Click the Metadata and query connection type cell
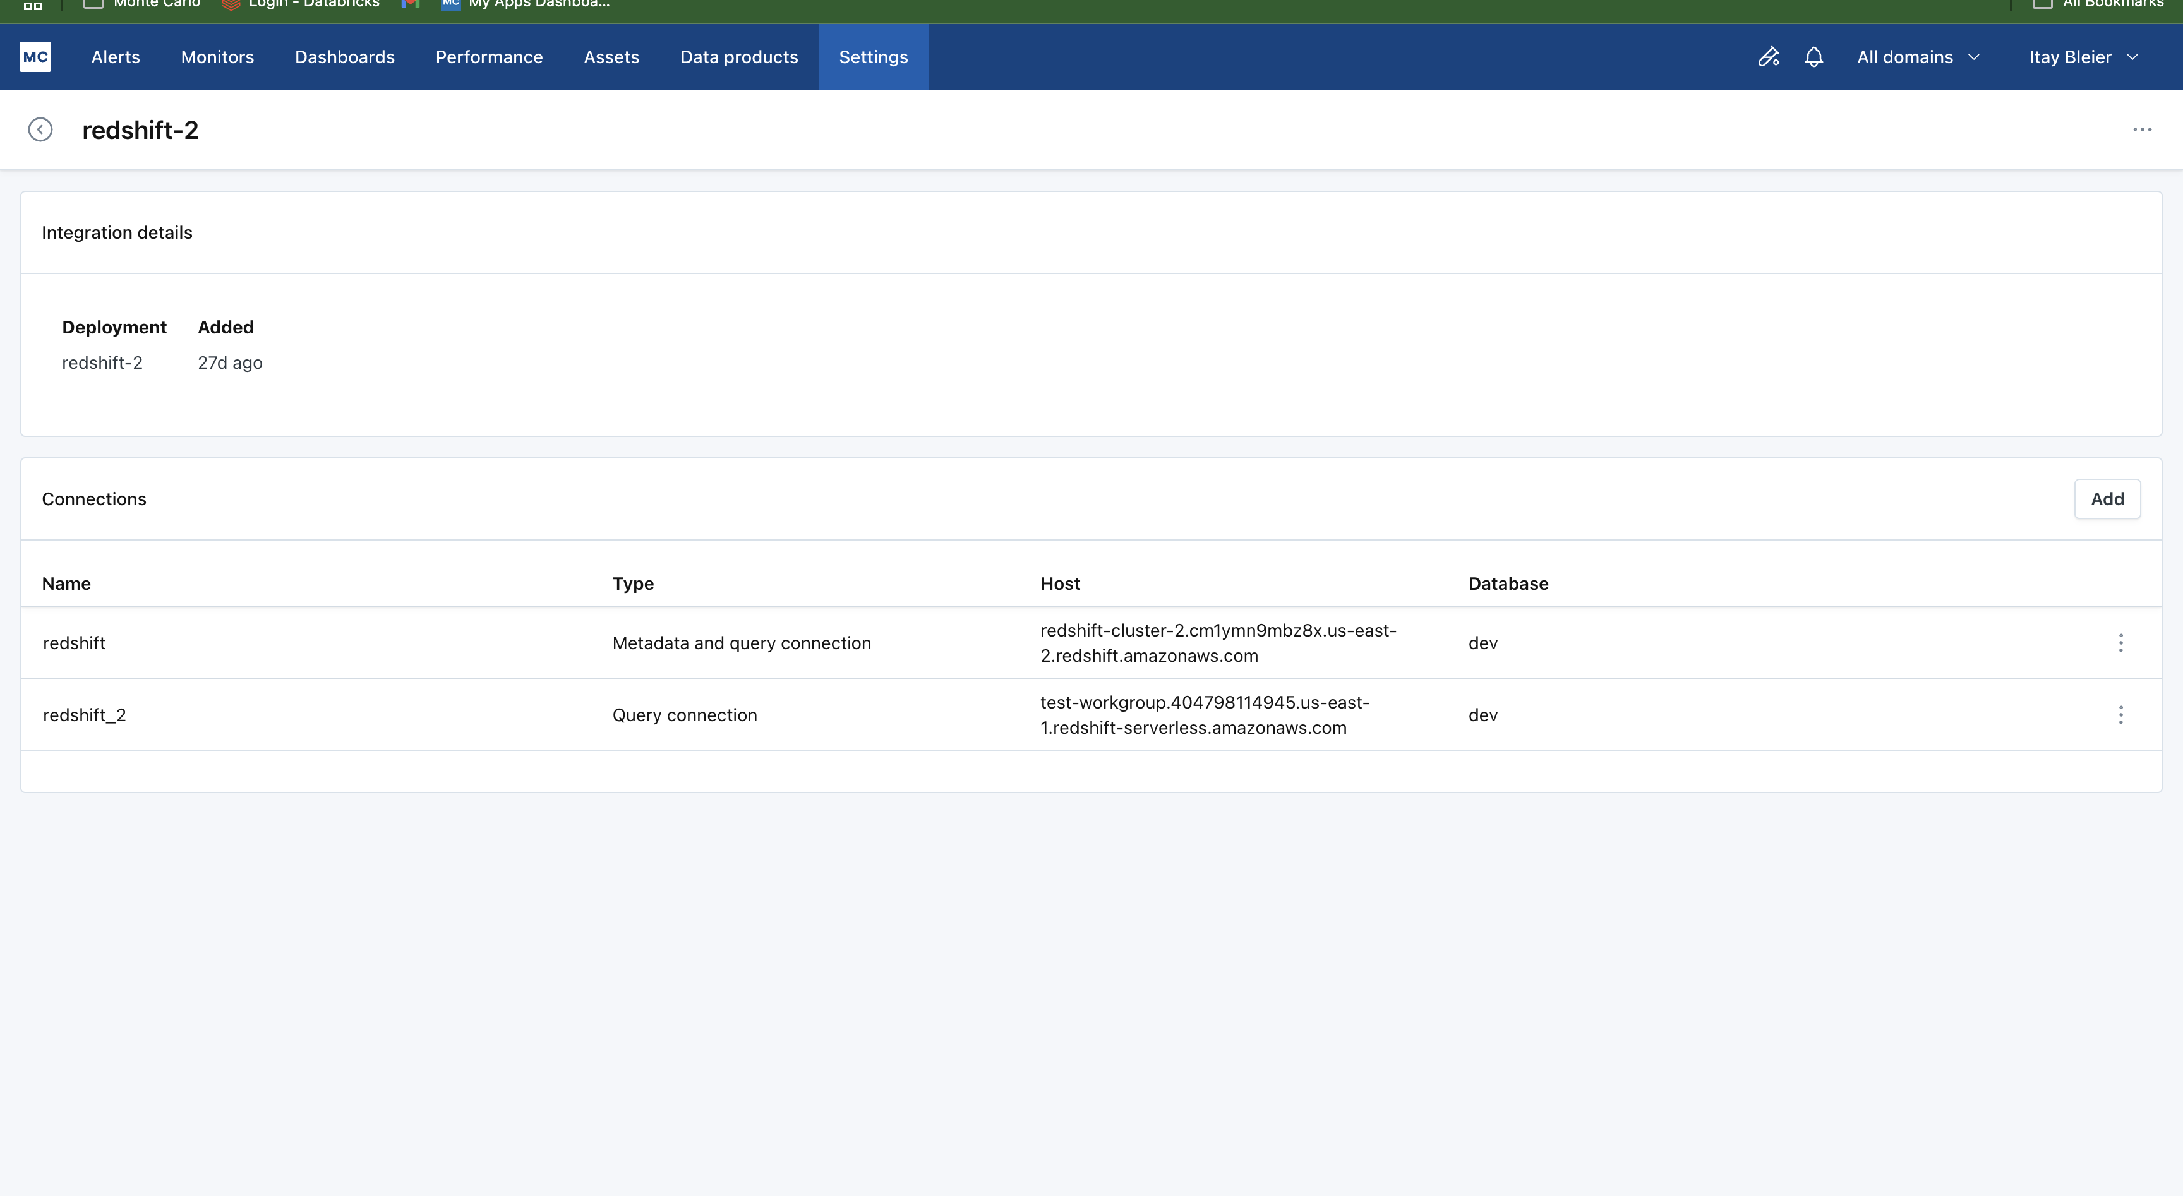The height and width of the screenshot is (1196, 2183). [x=742, y=643]
